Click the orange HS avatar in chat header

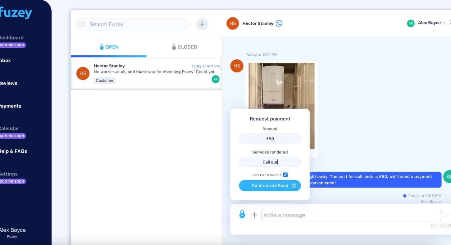(x=233, y=23)
